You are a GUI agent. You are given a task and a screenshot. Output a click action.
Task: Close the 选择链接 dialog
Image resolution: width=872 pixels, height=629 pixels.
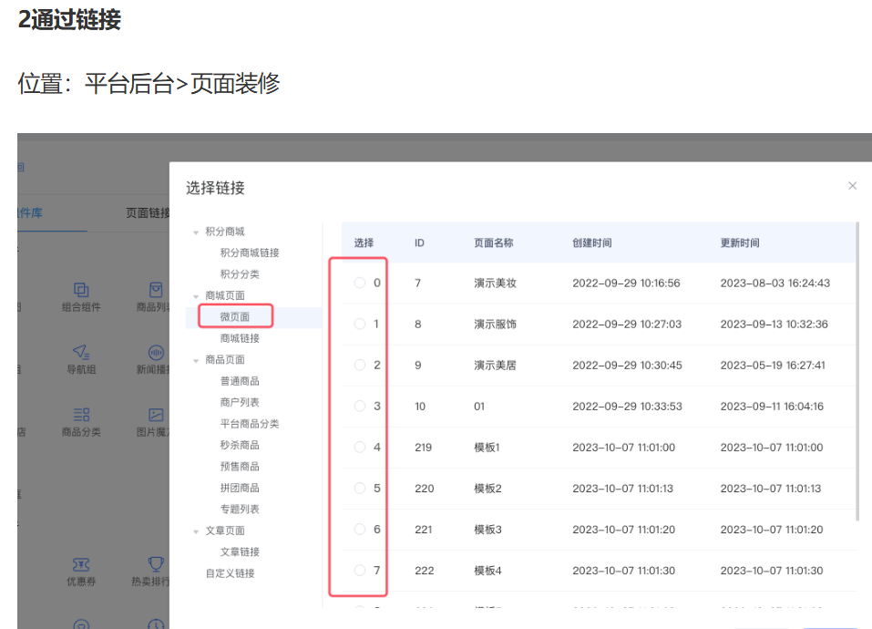852,186
